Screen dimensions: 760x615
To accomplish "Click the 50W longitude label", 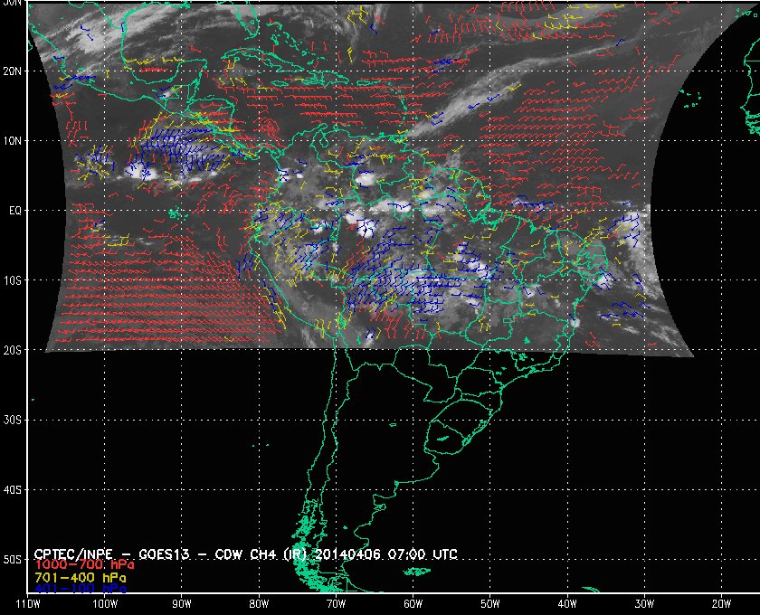I will coord(490,604).
